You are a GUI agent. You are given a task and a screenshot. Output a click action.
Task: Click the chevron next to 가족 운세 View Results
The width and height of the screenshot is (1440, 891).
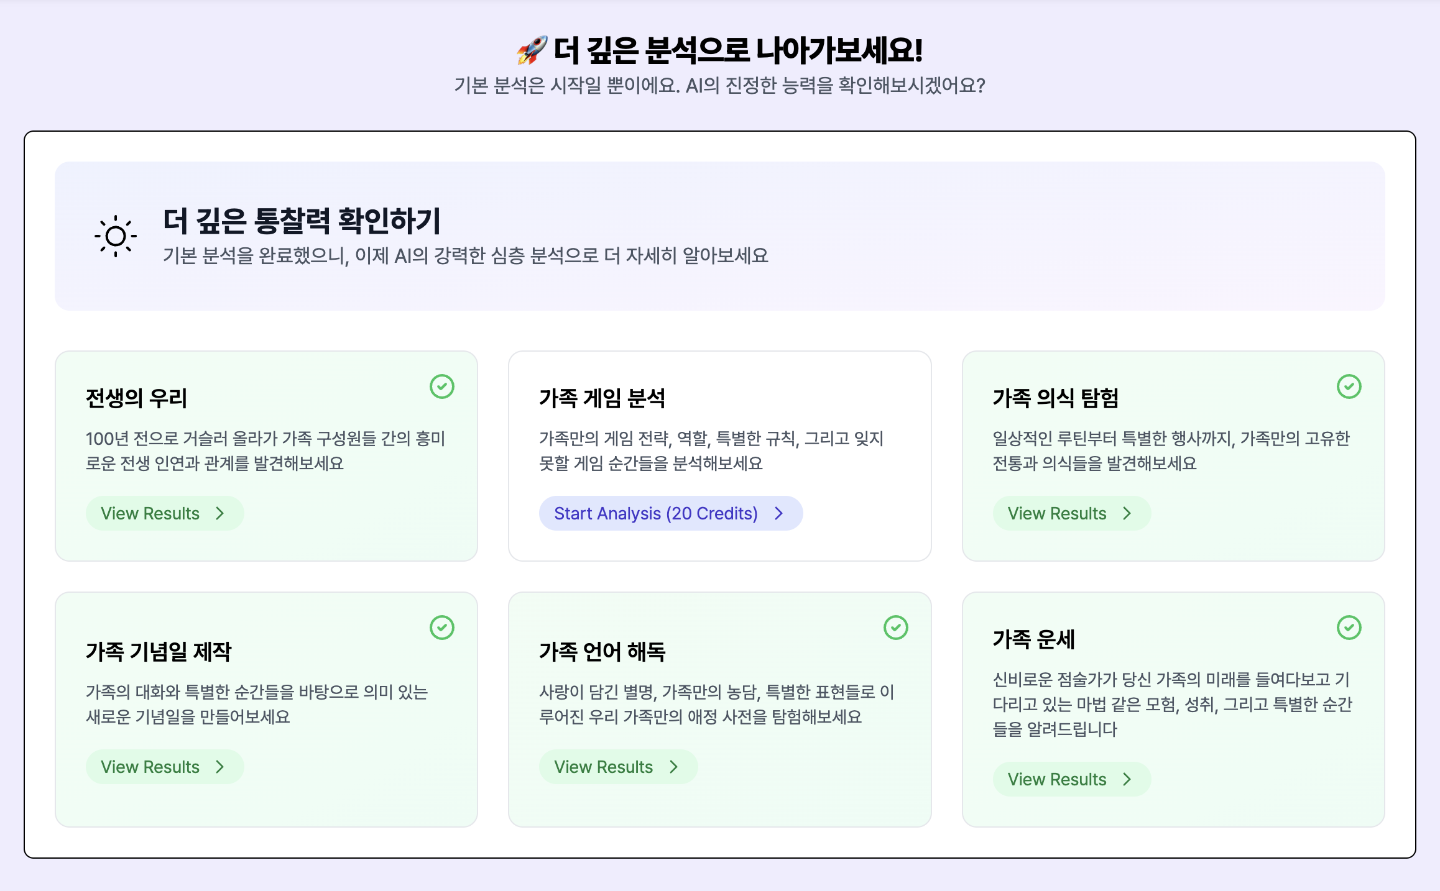pyautogui.click(x=1127, y=779)
